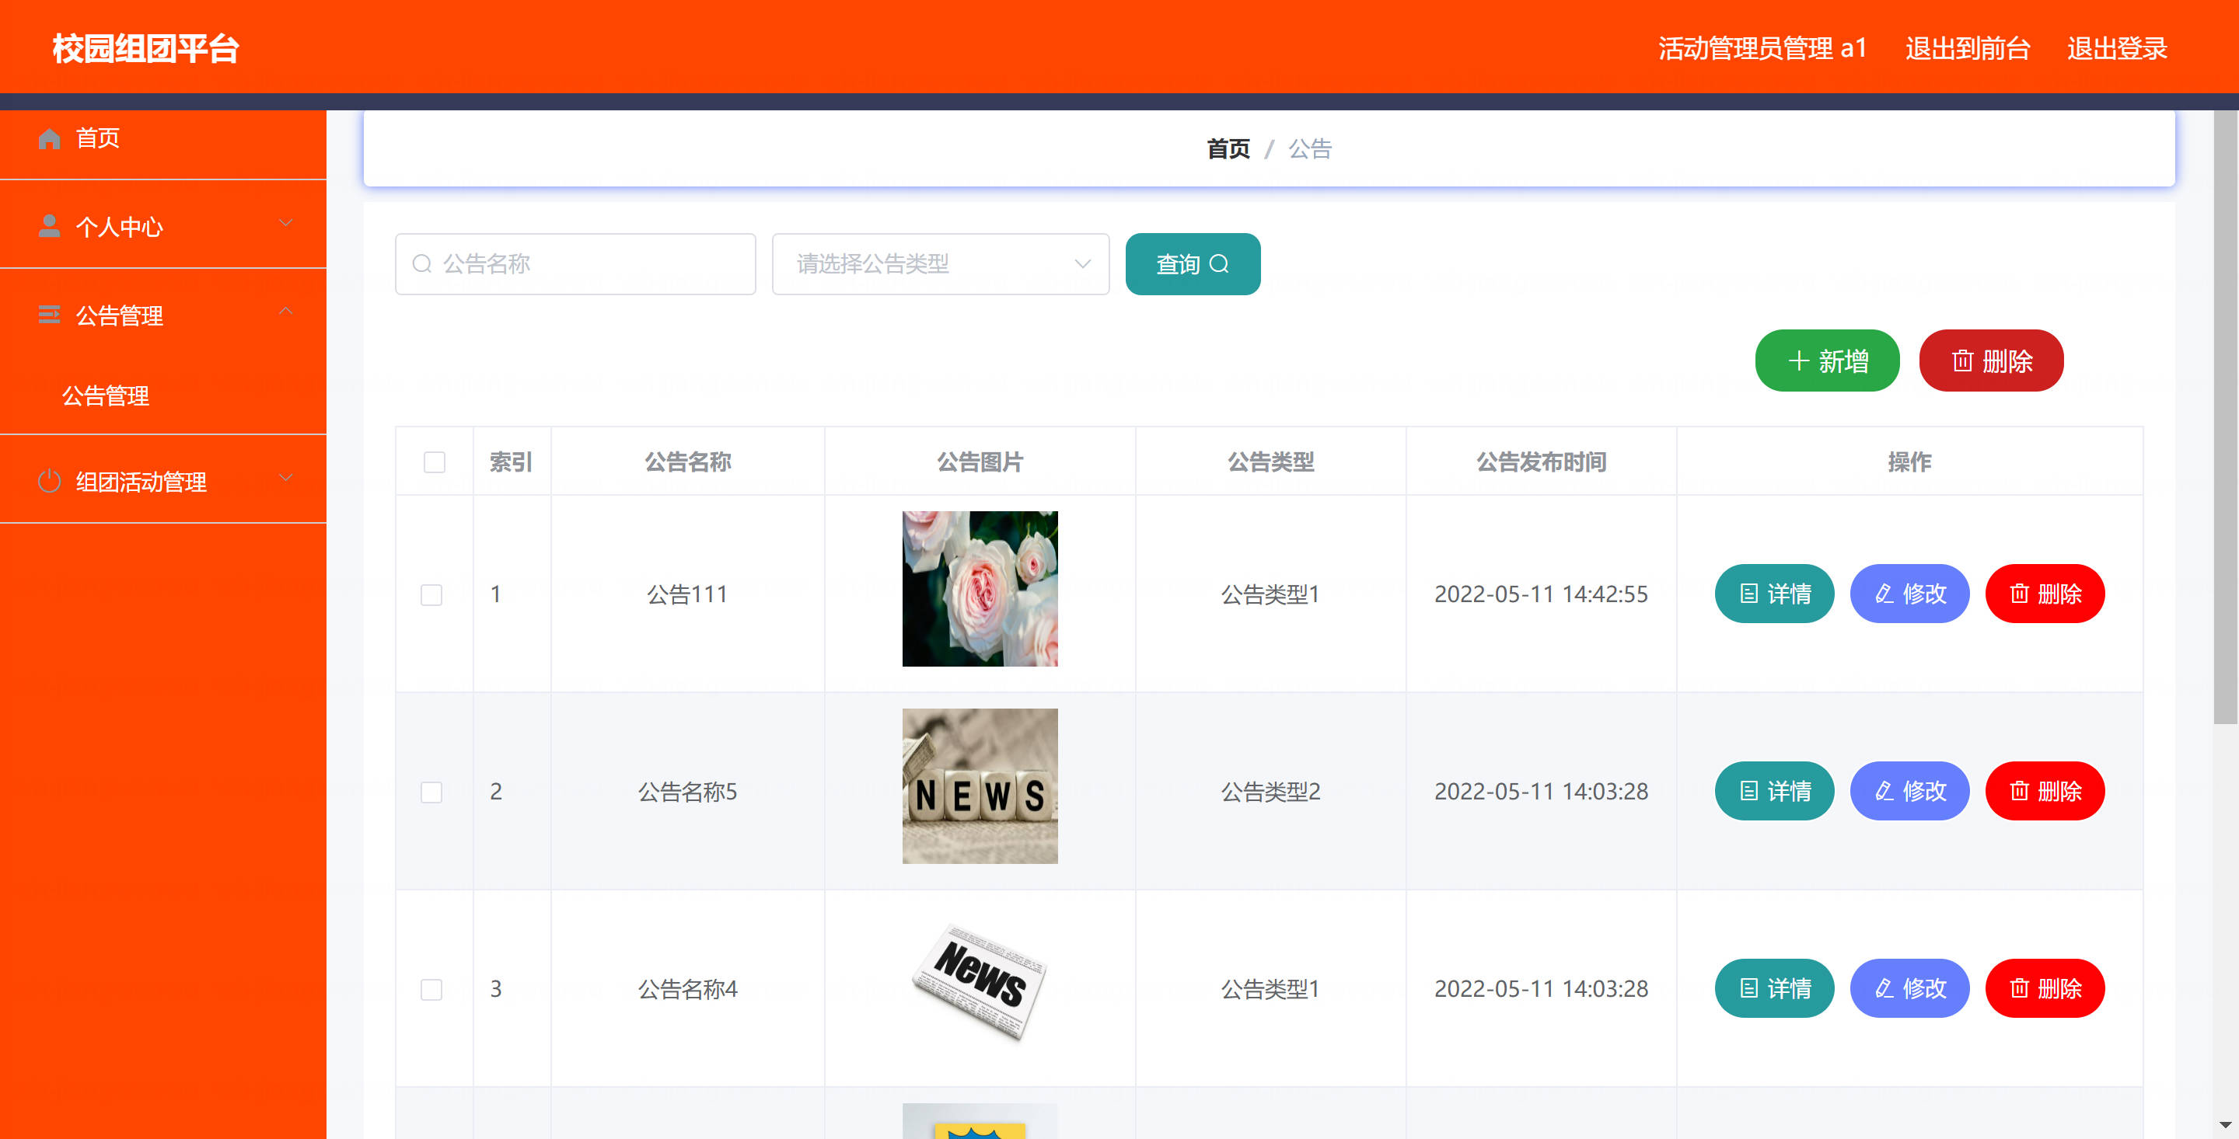Viewport: 2239px width, 1139px height.
Task: Click 删除 for 公告111
Action: tap(2045, 594)
